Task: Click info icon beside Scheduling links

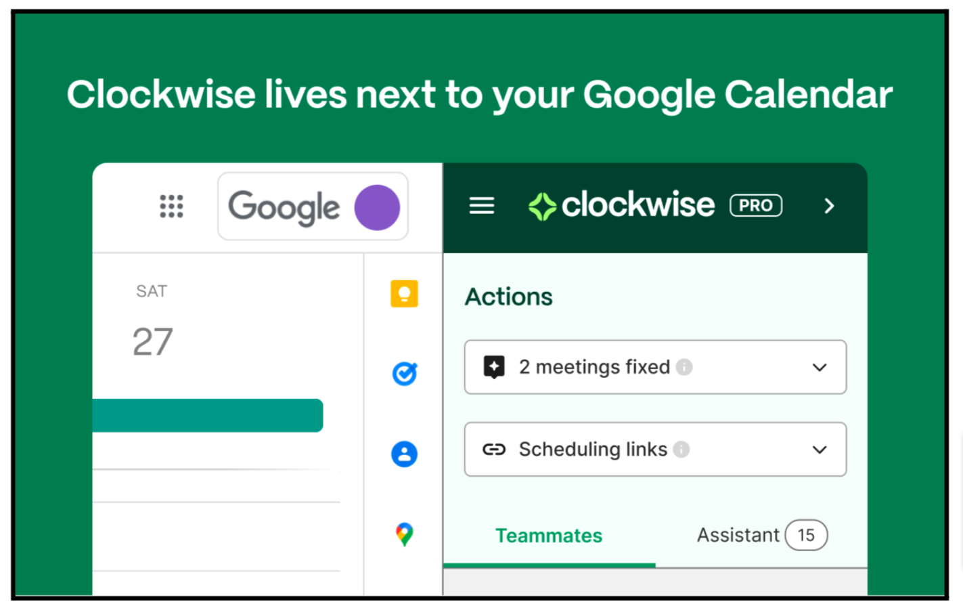Action: pyautogui.click(x=681, y=449)
